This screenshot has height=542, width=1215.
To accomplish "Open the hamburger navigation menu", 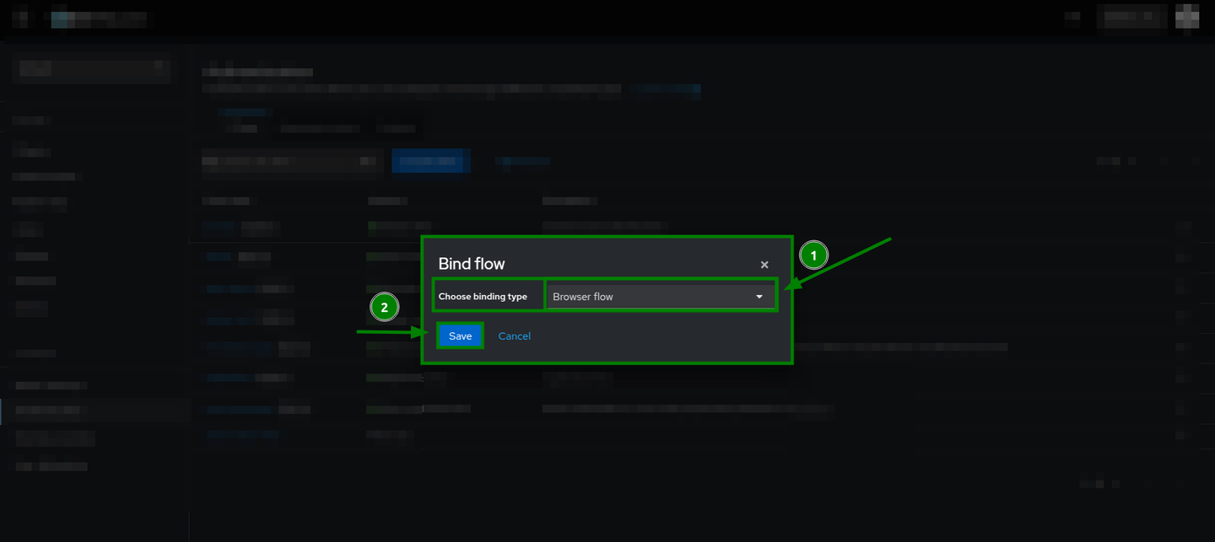I will tap(20, 17).
